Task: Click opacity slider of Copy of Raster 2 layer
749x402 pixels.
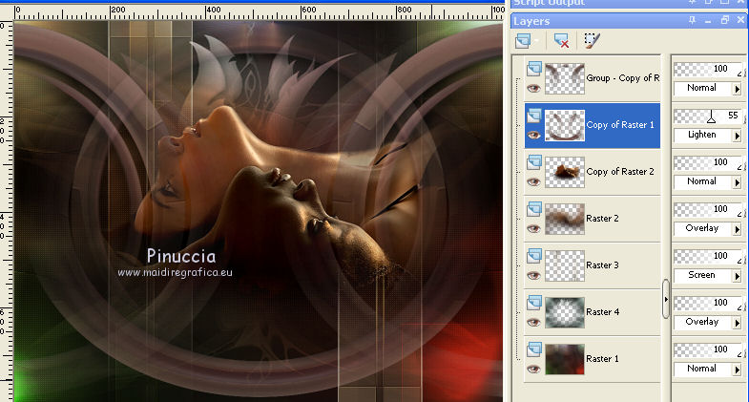Action: point(708,163)
